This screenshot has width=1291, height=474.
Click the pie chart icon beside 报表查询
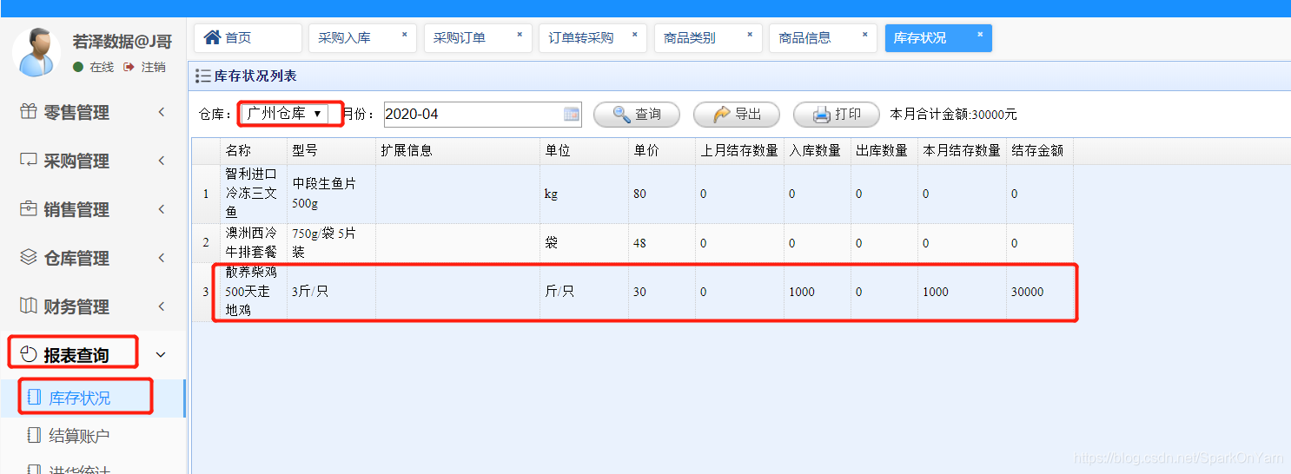(29, 354)
